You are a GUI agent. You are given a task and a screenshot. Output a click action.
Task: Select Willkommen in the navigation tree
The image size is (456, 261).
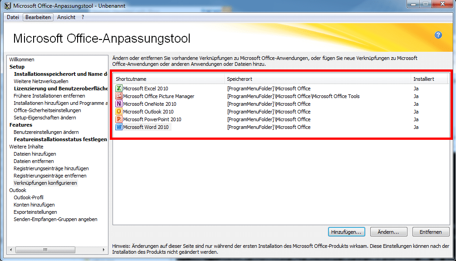tap(22, 59)
